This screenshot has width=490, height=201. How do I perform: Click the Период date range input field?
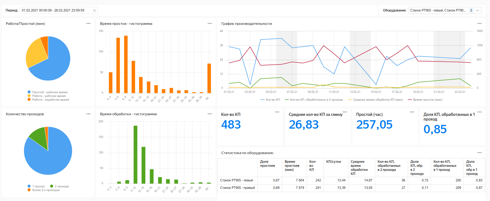point(56,11)
